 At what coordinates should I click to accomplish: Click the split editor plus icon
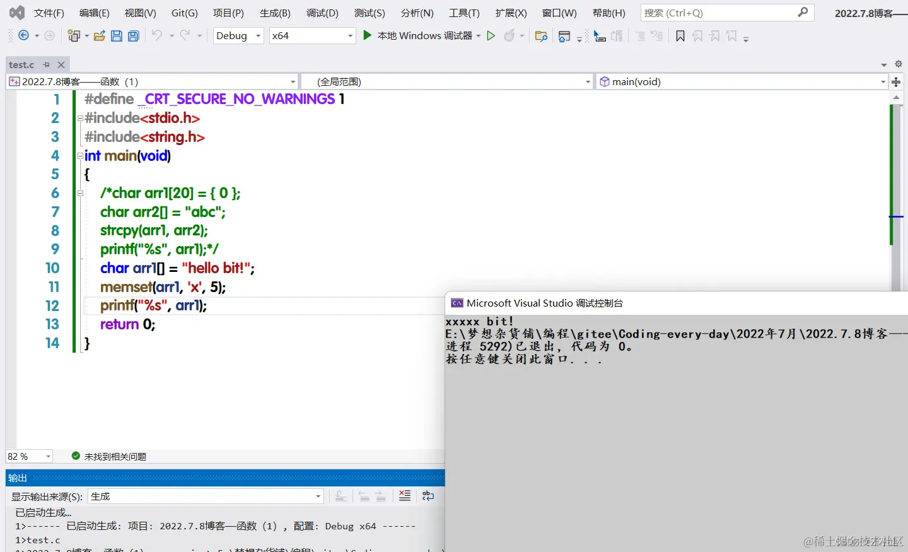(896, 81)
